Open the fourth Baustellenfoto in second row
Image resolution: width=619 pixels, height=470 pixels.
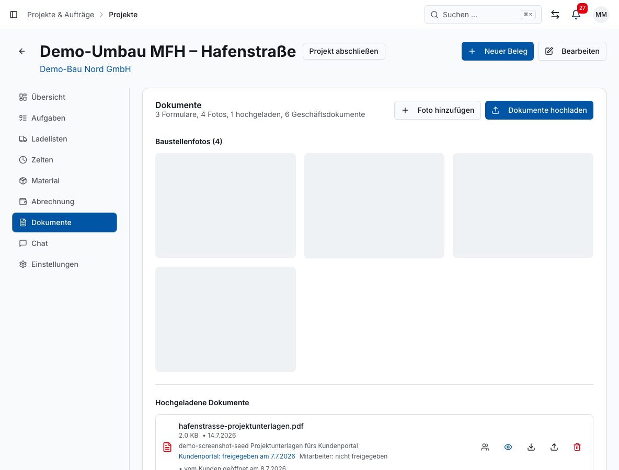225,320
